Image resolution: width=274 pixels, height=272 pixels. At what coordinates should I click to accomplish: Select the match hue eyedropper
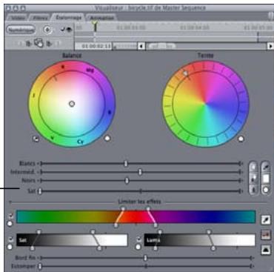tap(266, 167)
